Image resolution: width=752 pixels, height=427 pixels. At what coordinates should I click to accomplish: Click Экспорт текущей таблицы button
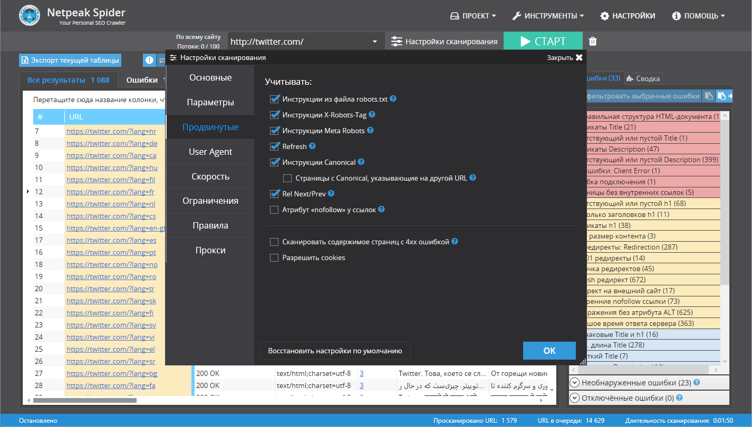(x=70, y=60)
